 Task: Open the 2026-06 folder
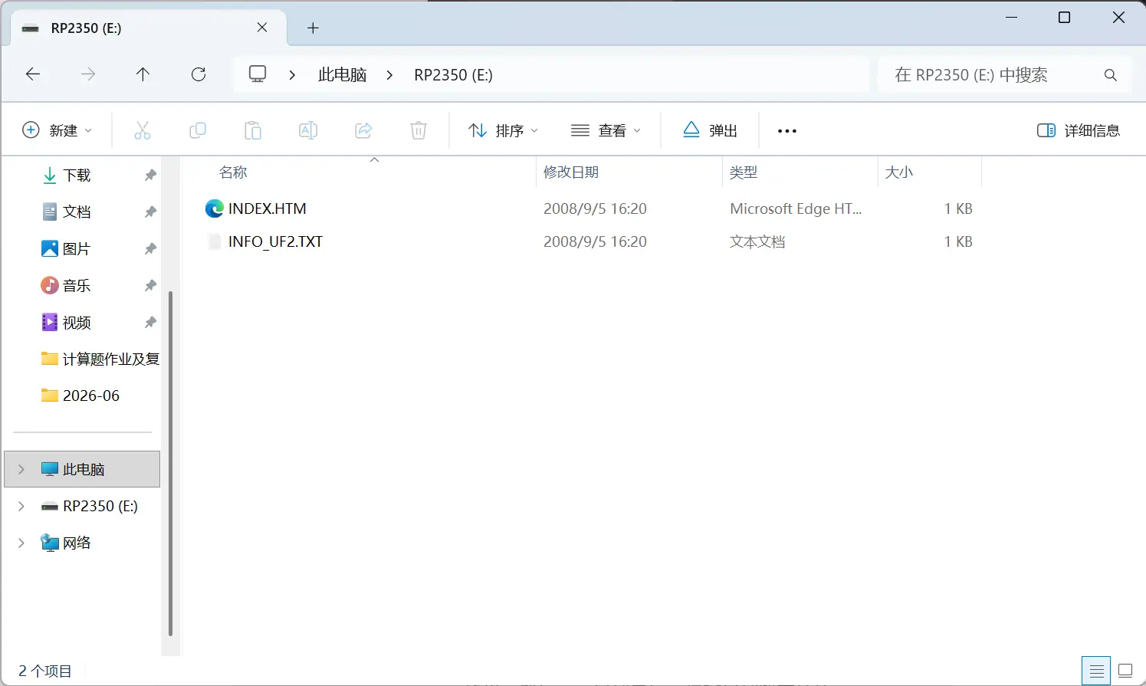click(x=80, y=396)
